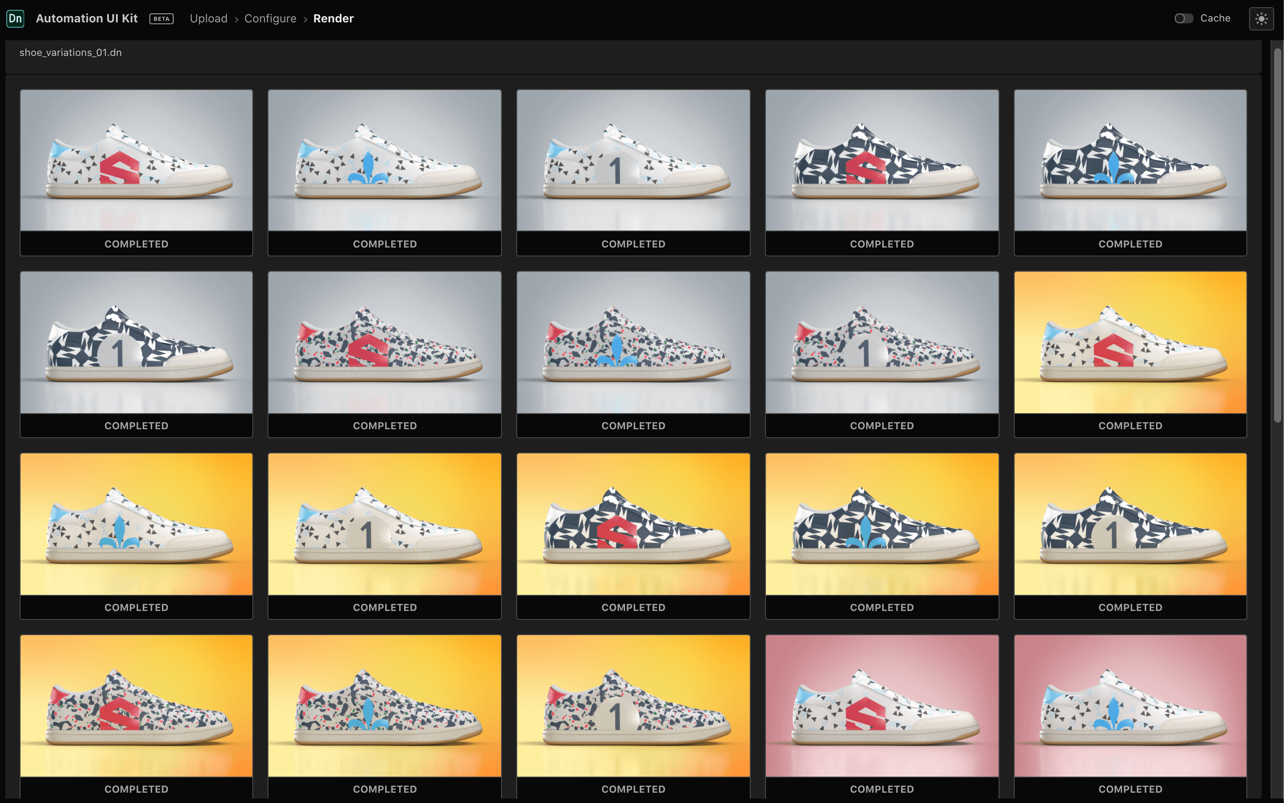This screenshot has height=803, width=1284.
Task: Open the last pink render with blue fleur-de-lis
Action: [1129, 706]
